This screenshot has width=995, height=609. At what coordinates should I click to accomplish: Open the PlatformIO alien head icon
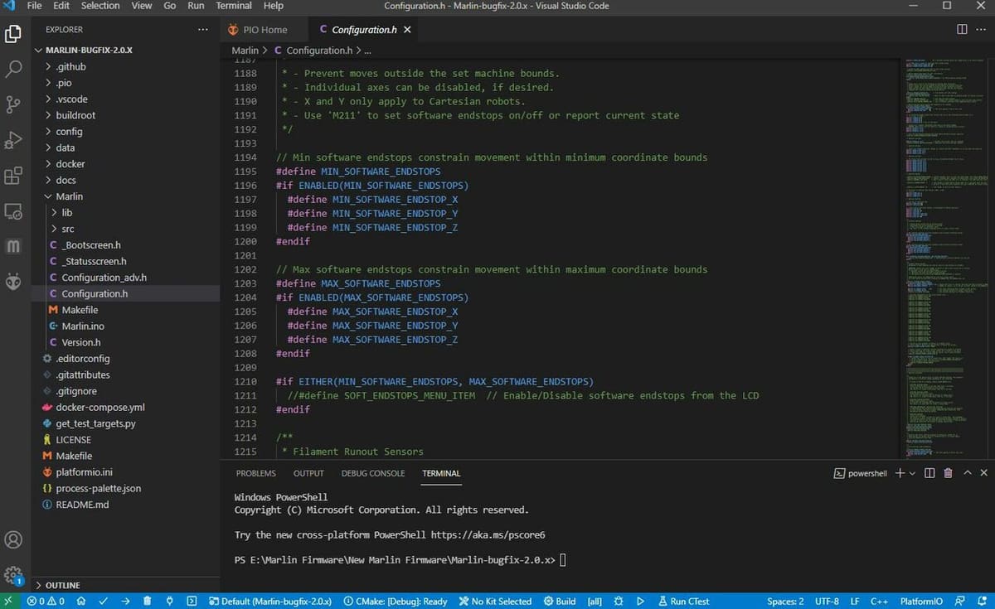[x=13, y=283]
